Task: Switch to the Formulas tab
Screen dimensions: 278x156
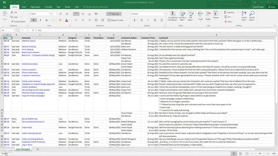Action: coord(48,7)
